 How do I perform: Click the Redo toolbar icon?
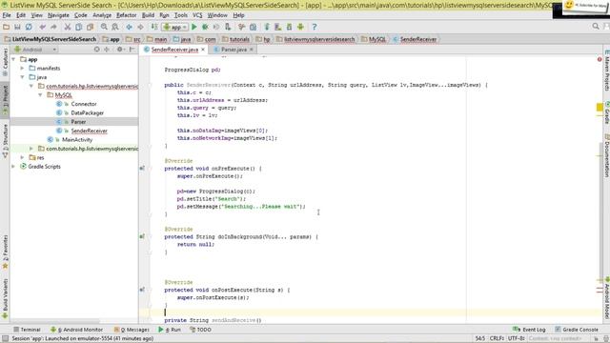[x=53, y=27]
